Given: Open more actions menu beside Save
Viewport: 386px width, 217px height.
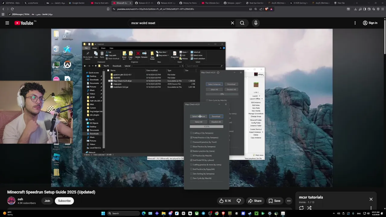Looking at the screenshot, I should (289, 201).
